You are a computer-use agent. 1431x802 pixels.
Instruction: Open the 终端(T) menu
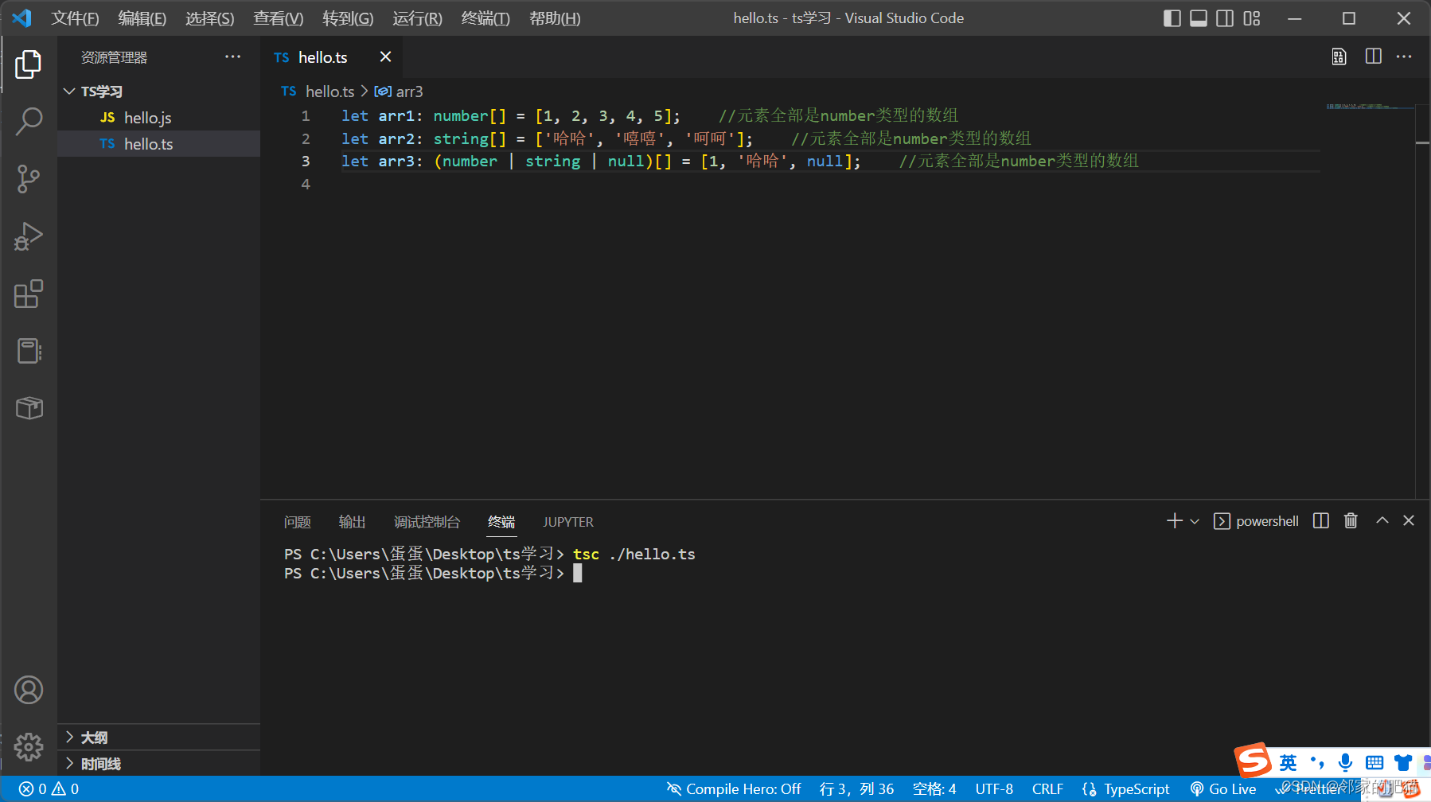[x=485, y=18]
